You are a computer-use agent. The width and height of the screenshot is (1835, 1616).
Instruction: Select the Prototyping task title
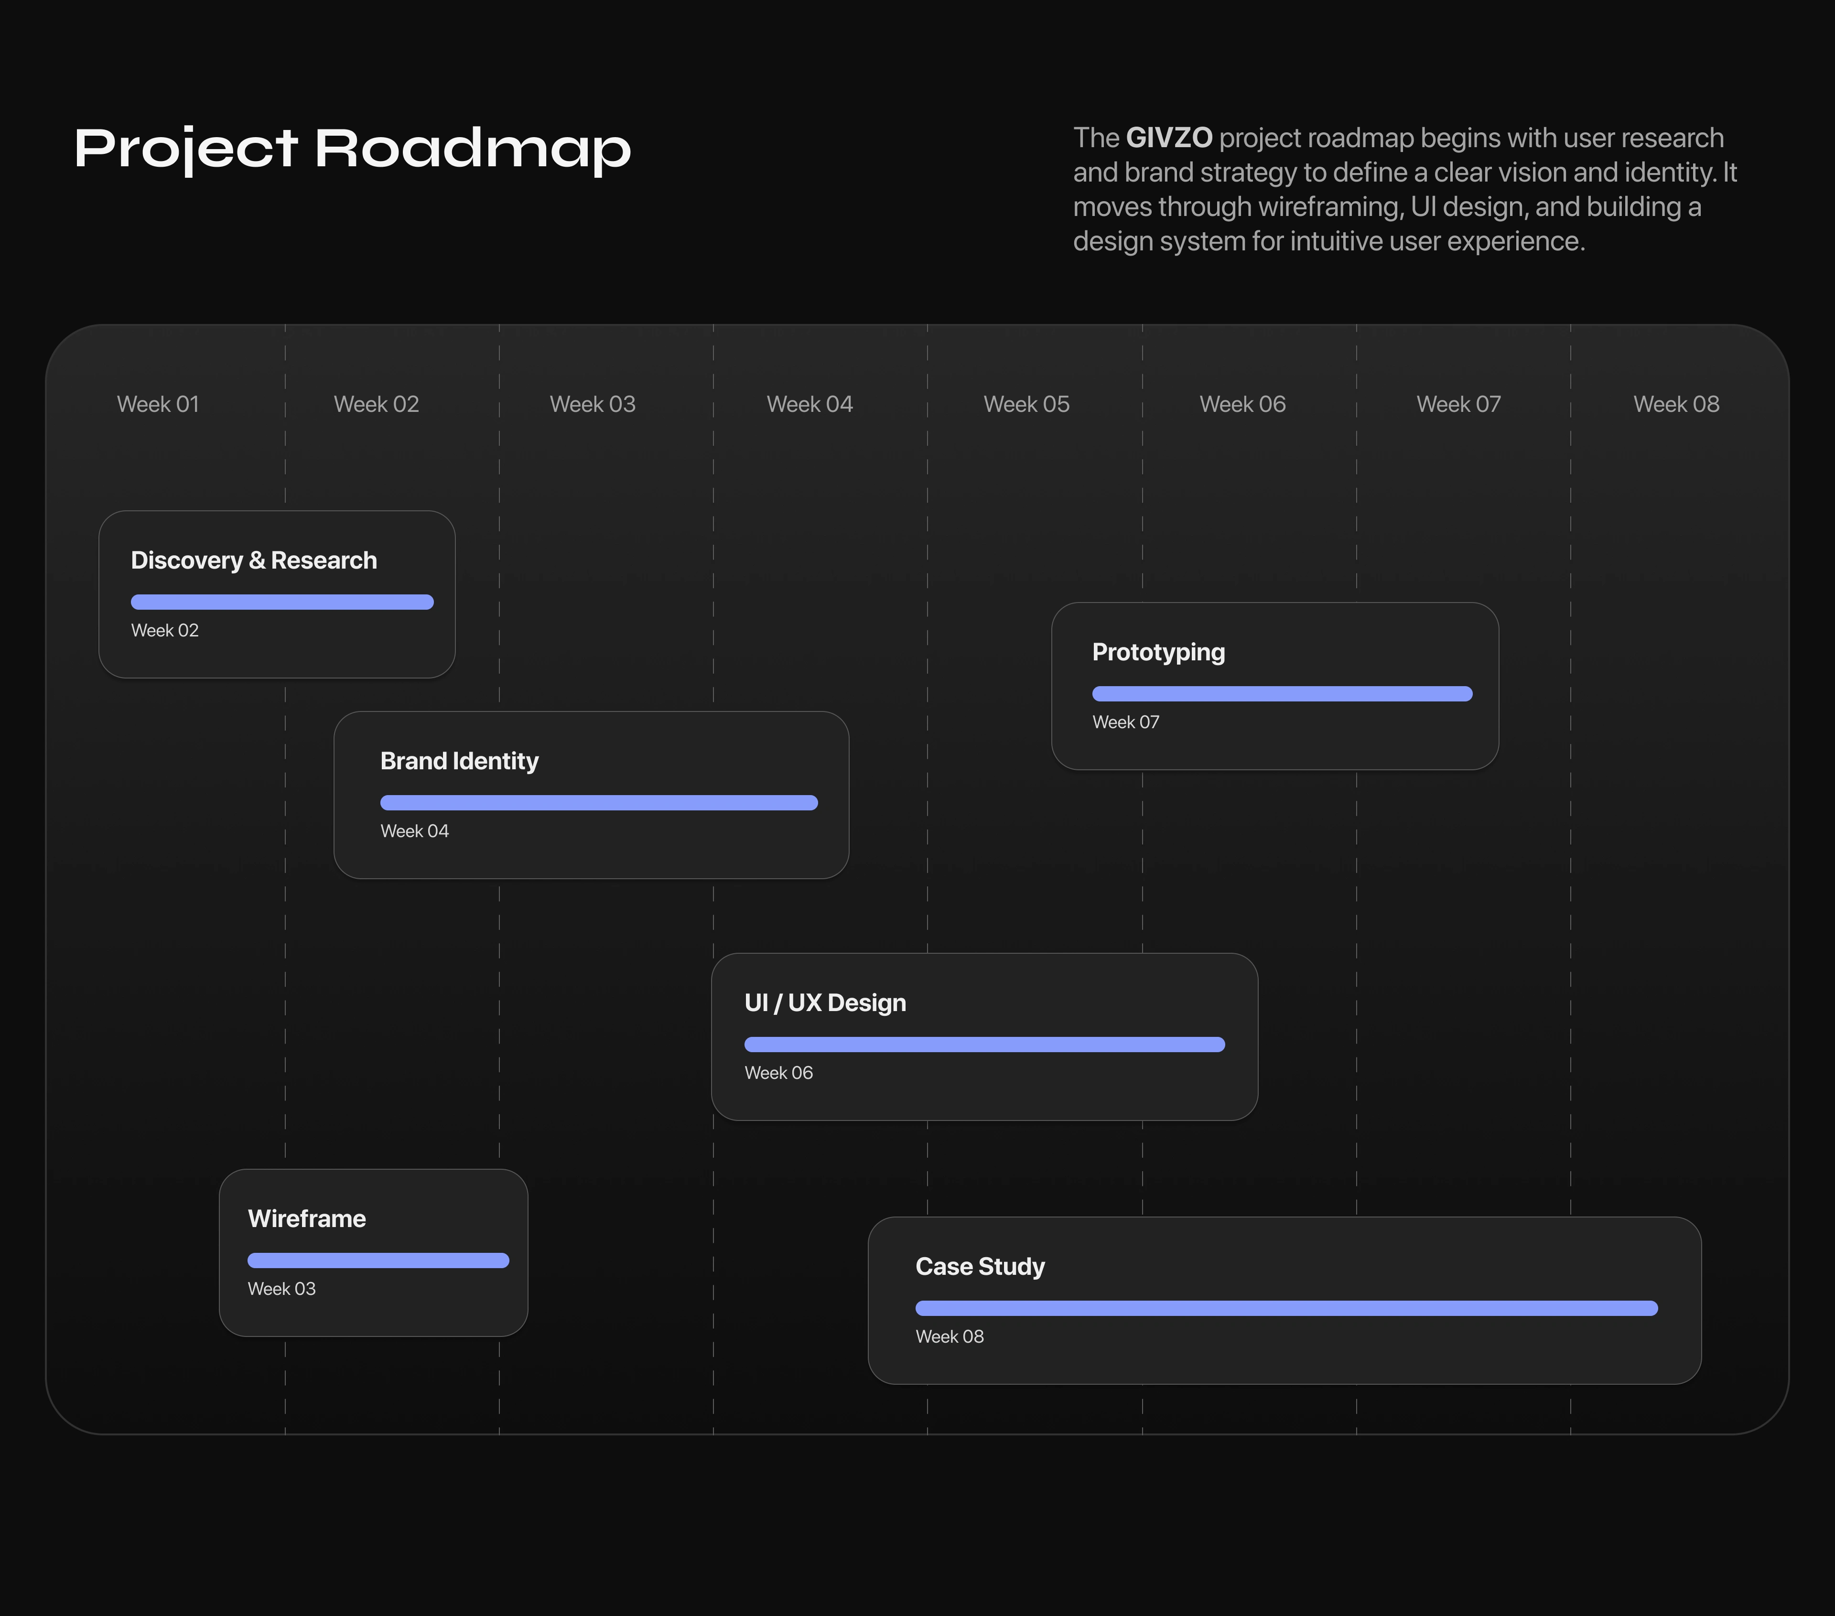click(x=1158, y=652)
